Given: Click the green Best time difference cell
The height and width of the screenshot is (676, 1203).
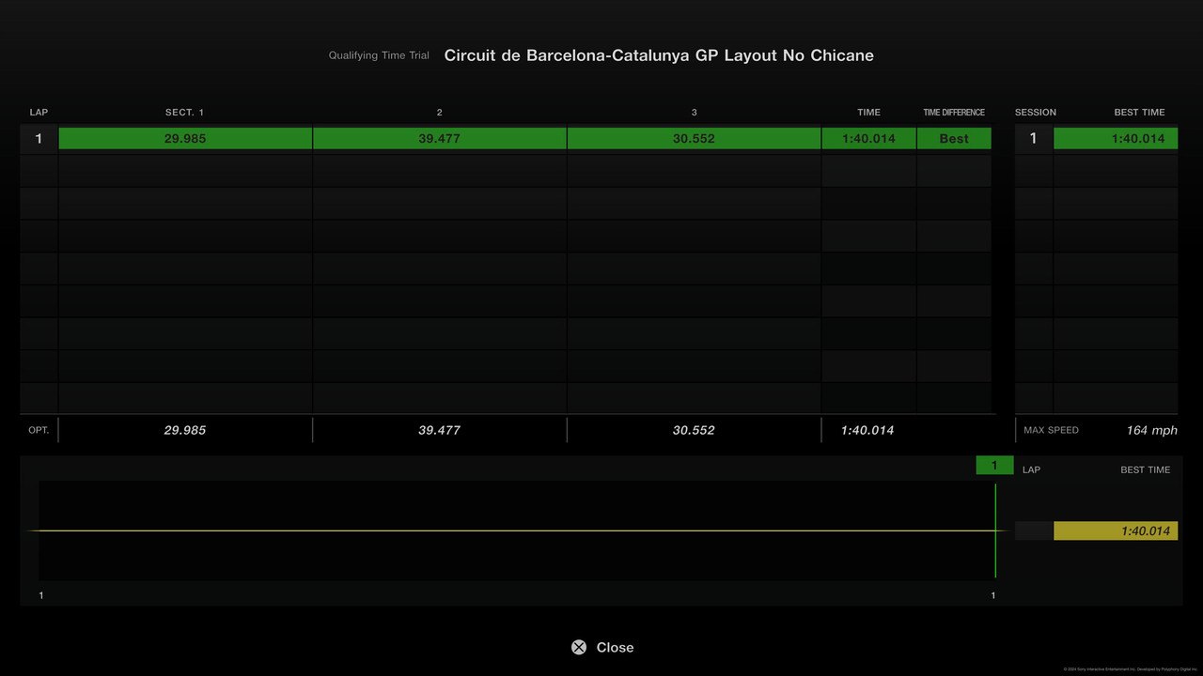Looking at the screenshot, I should coord(954,138).
